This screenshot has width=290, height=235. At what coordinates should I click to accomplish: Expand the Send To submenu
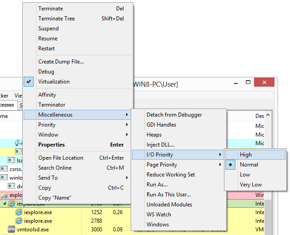(77, 178)
